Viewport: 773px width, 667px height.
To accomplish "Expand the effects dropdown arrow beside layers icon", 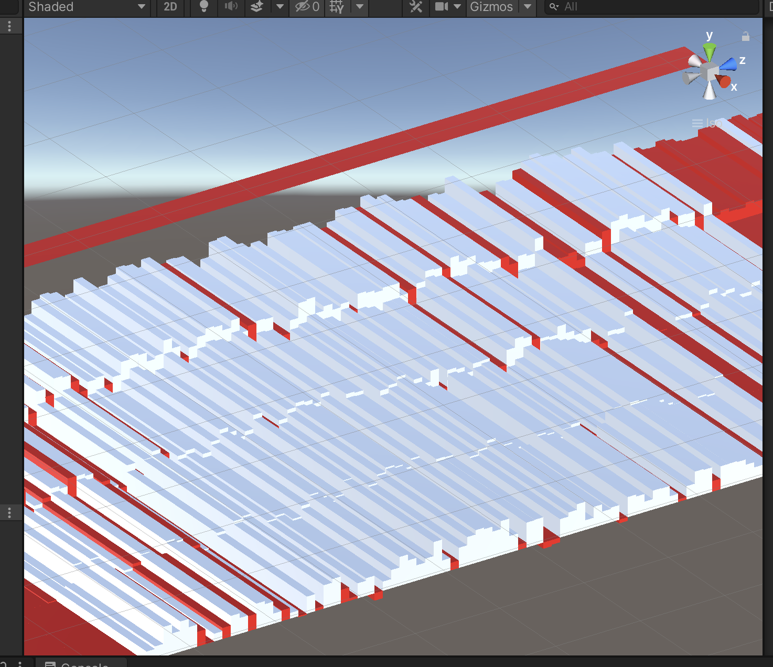I will pos(280,7).
